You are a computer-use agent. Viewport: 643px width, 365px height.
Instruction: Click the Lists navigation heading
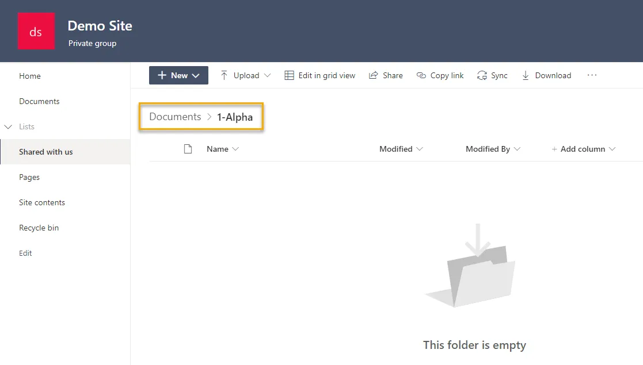coord(26,127)
